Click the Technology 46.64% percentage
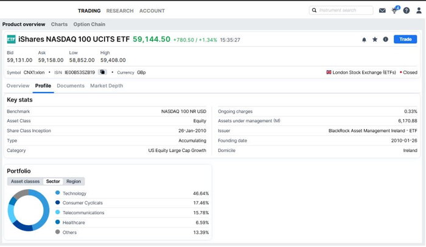Screen dimensions: 426x247 [x=201, y=193]
